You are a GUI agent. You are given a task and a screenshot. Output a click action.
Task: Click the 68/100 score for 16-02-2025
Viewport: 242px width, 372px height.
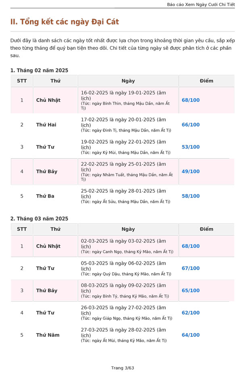pos(190,100)
